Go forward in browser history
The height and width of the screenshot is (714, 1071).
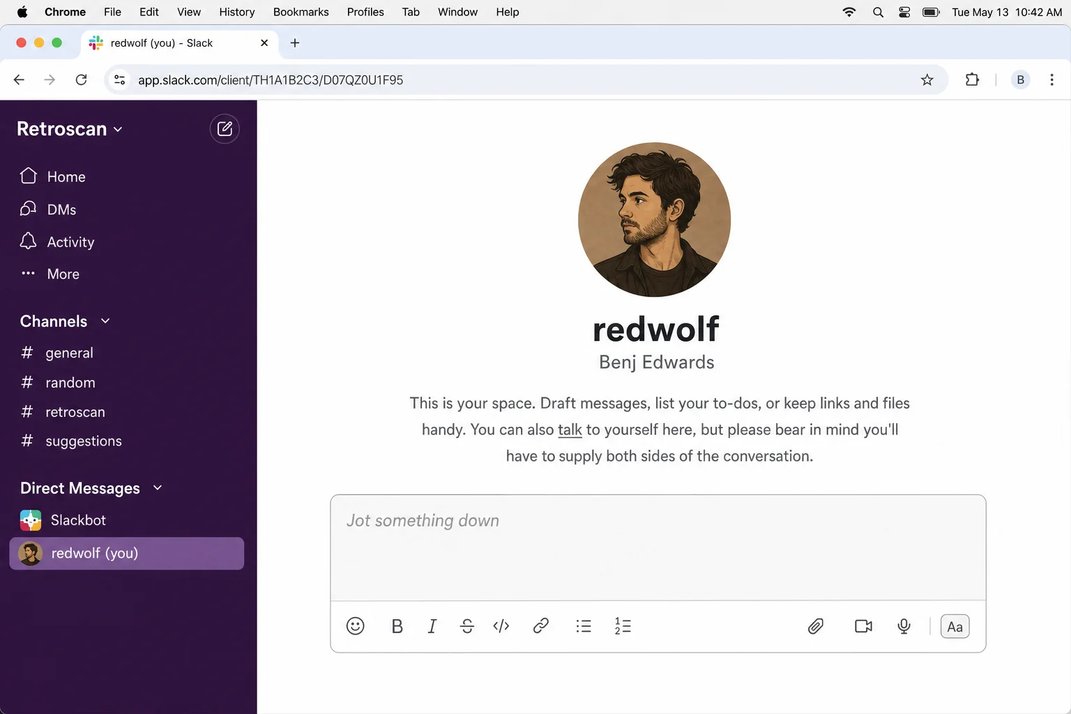(50, 79)
